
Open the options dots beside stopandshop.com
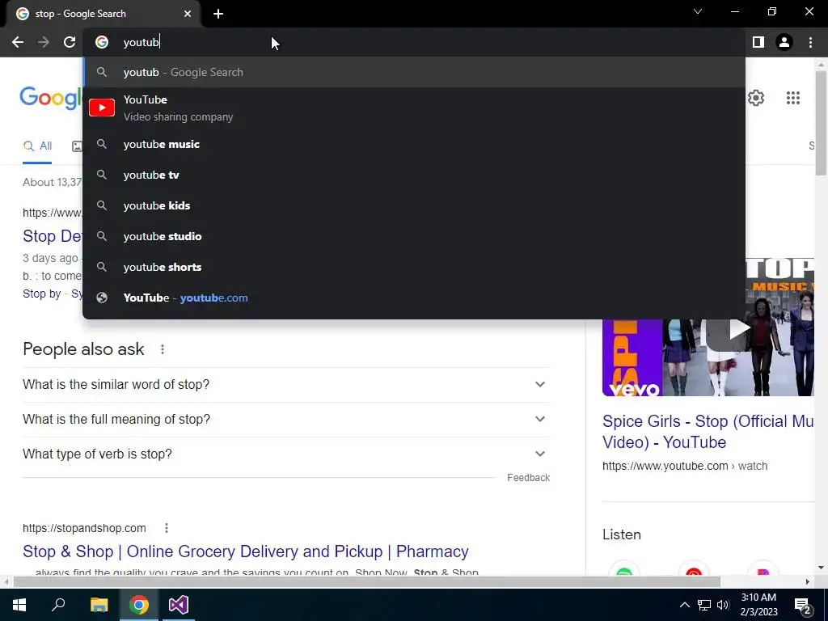(x=167, y=528)
